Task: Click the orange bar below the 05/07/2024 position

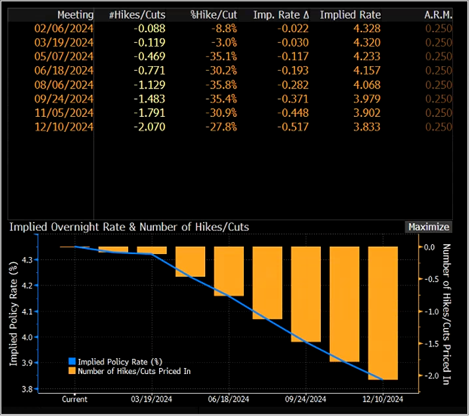Action: 191,262
